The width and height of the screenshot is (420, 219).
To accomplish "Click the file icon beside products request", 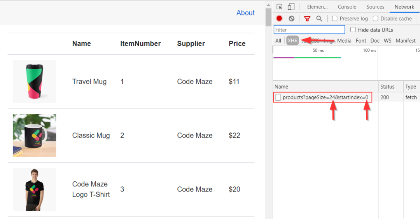I will point(278,97).
